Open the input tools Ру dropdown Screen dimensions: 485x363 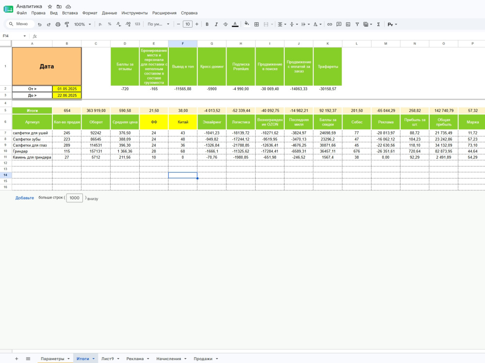[x=392, y=24]
